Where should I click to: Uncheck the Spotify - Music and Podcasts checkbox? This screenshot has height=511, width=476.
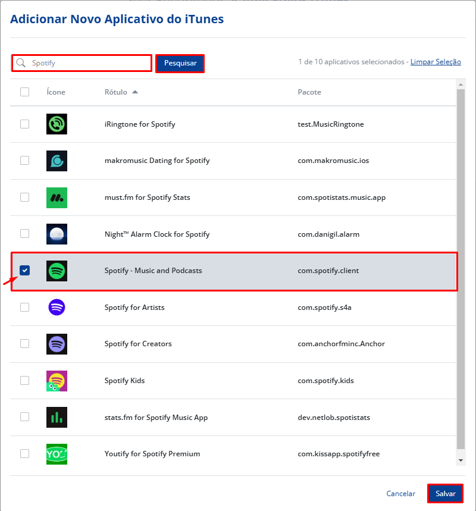(24, 271)
